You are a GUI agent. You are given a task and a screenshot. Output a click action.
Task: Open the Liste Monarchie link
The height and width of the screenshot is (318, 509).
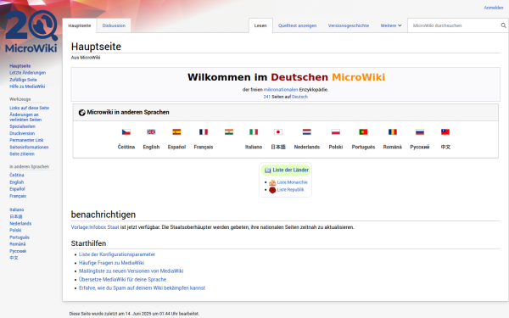pos(292,182)
